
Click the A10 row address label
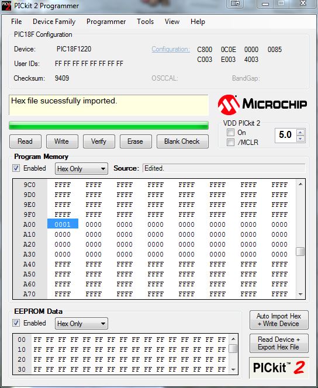[x=29, y=234]
